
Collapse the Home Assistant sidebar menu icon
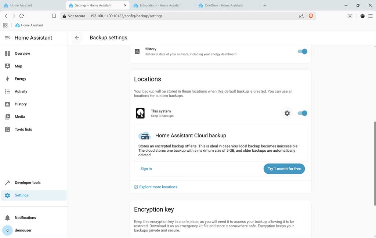[7, 38]
